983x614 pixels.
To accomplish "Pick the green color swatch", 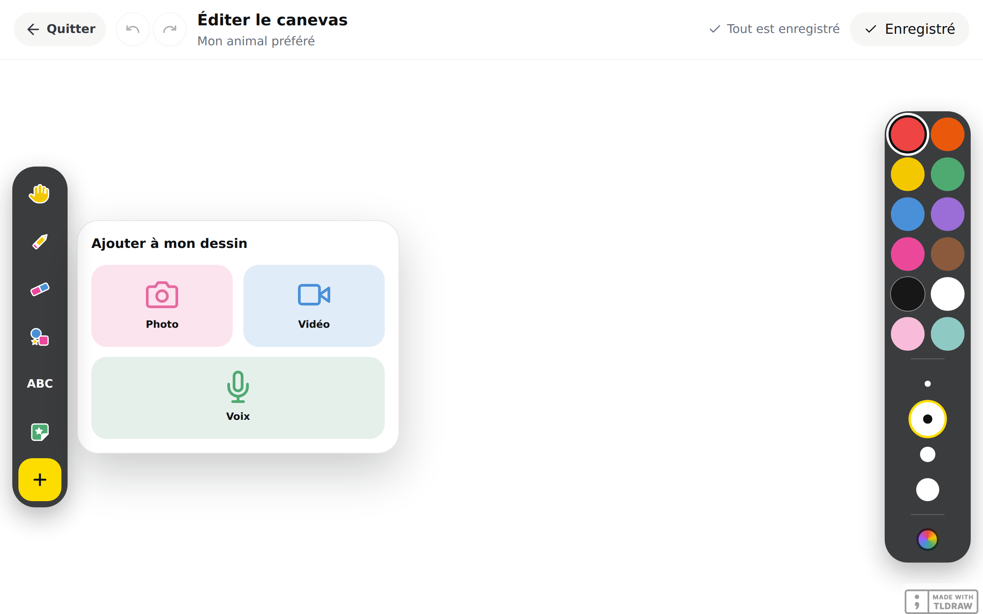I will click(947, 174).
